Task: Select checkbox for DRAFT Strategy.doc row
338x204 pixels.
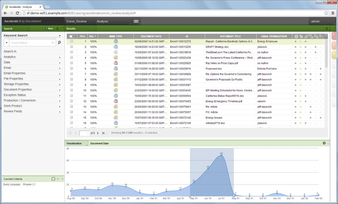Action: (x=72, y=47)
